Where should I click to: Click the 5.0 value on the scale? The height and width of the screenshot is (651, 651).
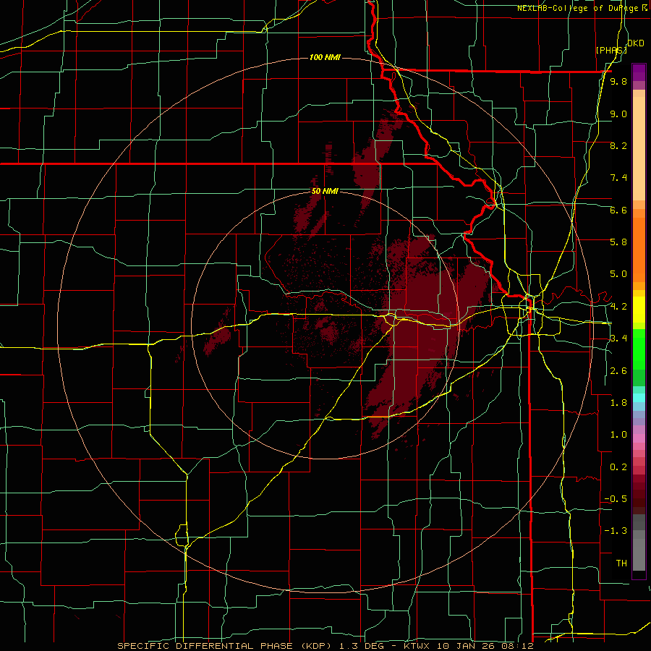(618, 274)
